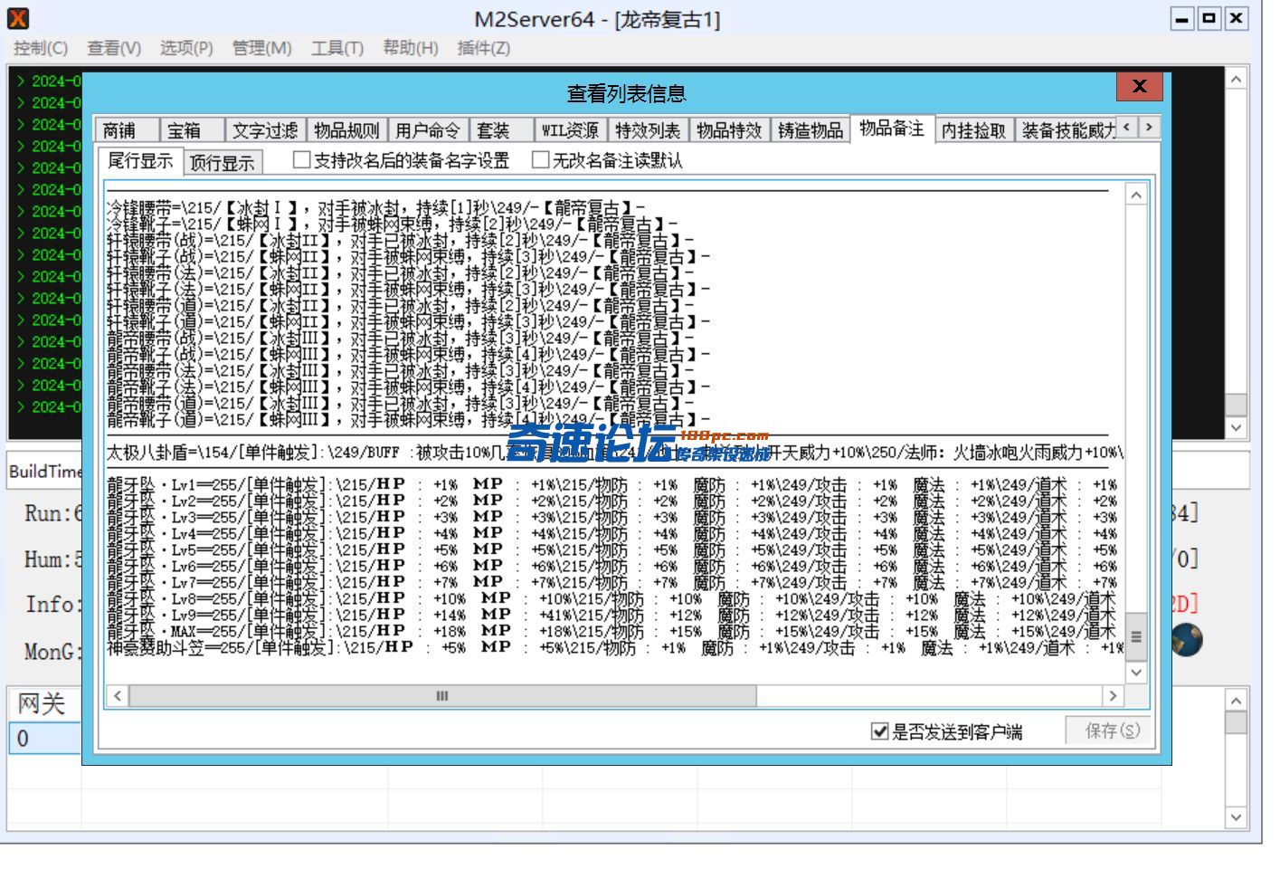Switch to the 用户命令 tab
Viewport: 1280px width, 869px height.
[427, 130]
